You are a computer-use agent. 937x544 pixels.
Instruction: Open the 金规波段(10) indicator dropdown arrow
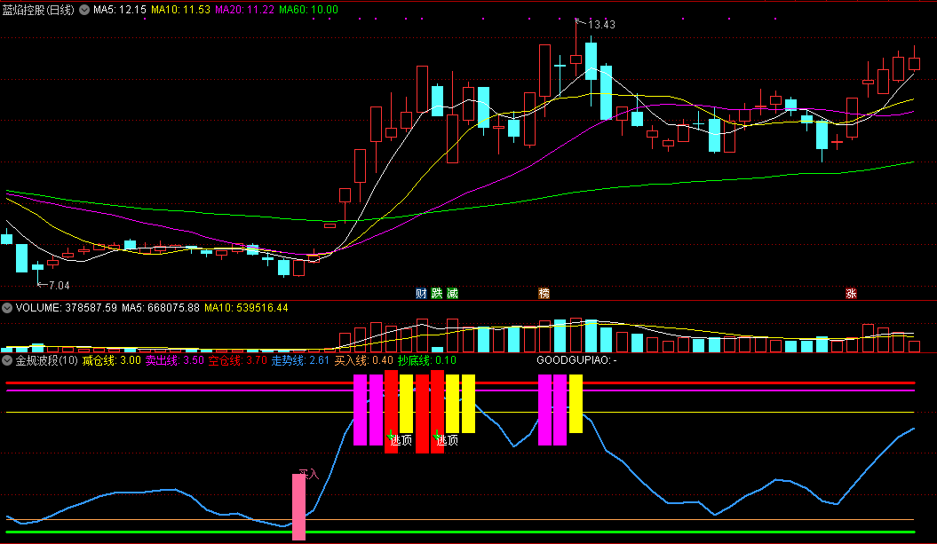[7, 360]
